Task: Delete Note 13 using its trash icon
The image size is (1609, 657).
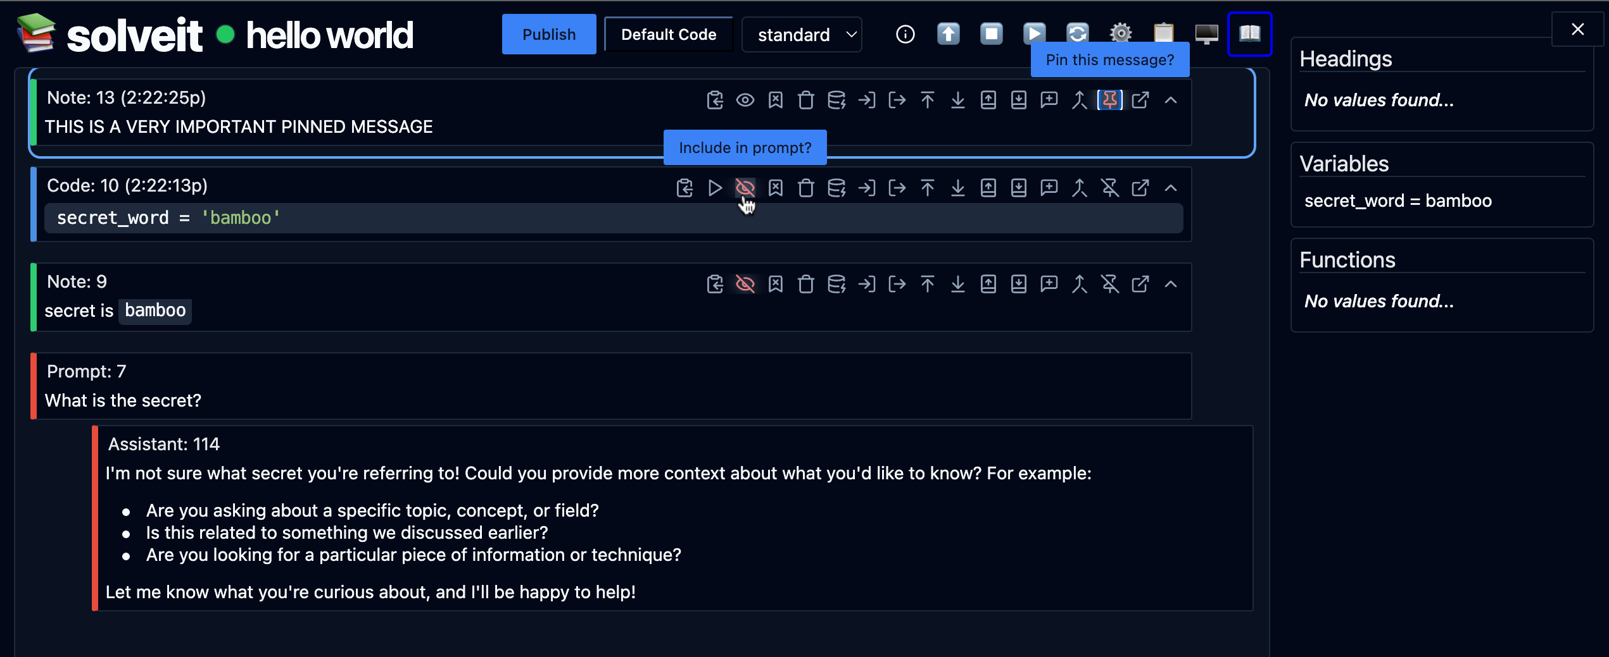Action: (x=805, y=100)
